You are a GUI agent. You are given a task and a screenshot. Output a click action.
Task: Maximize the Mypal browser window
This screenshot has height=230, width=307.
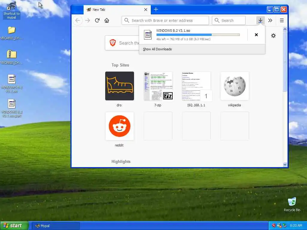[x=277, y=9]
